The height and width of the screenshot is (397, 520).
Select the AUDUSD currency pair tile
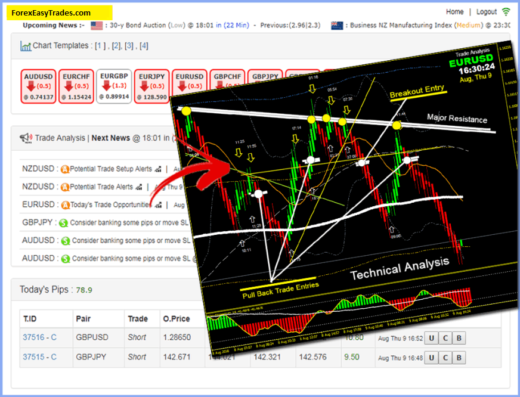pos(38,86)
